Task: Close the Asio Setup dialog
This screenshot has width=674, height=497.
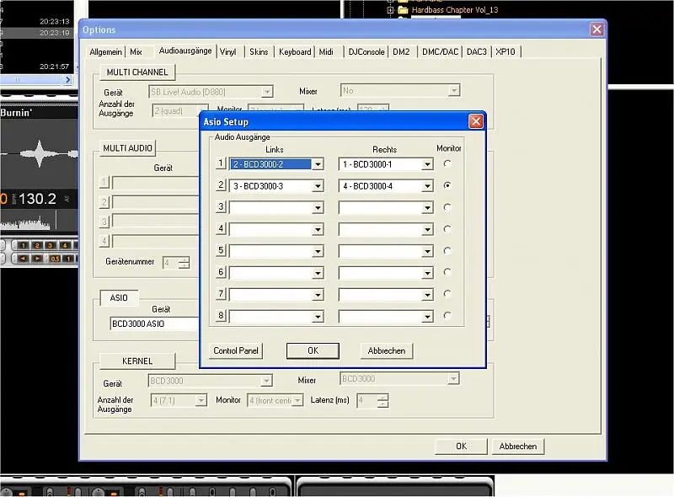Action: tap(475, 122)
